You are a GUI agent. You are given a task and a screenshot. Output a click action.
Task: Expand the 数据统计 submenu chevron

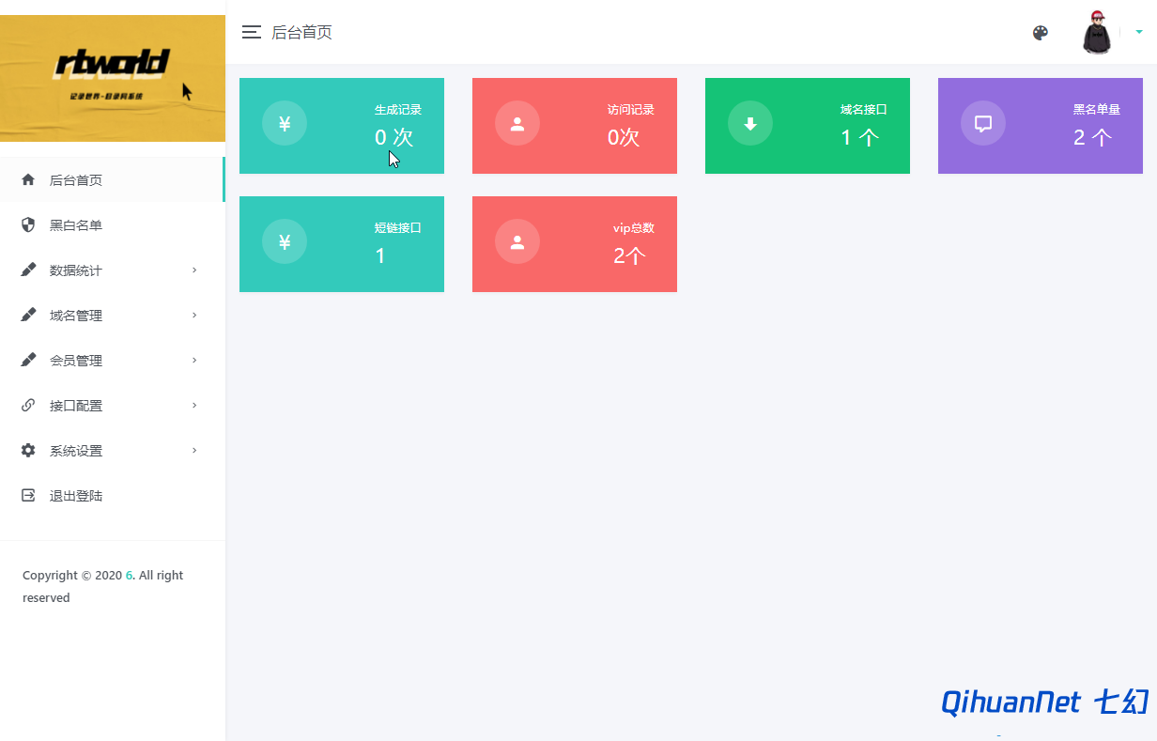[194, 270]
